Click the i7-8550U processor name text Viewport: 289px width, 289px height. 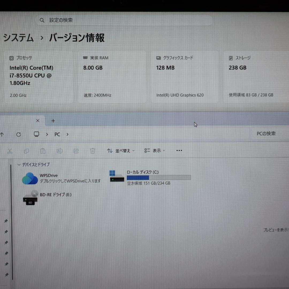[x=31, y=75]
